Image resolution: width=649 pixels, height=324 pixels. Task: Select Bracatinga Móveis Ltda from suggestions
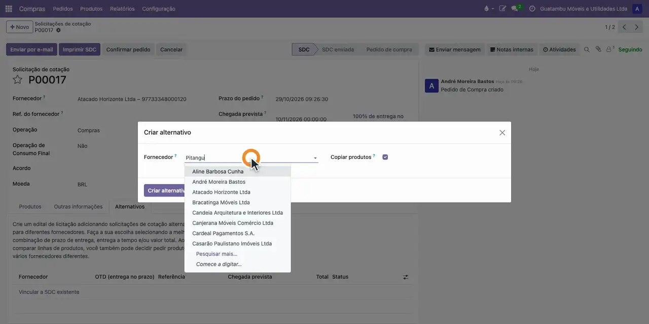point(237,202)
